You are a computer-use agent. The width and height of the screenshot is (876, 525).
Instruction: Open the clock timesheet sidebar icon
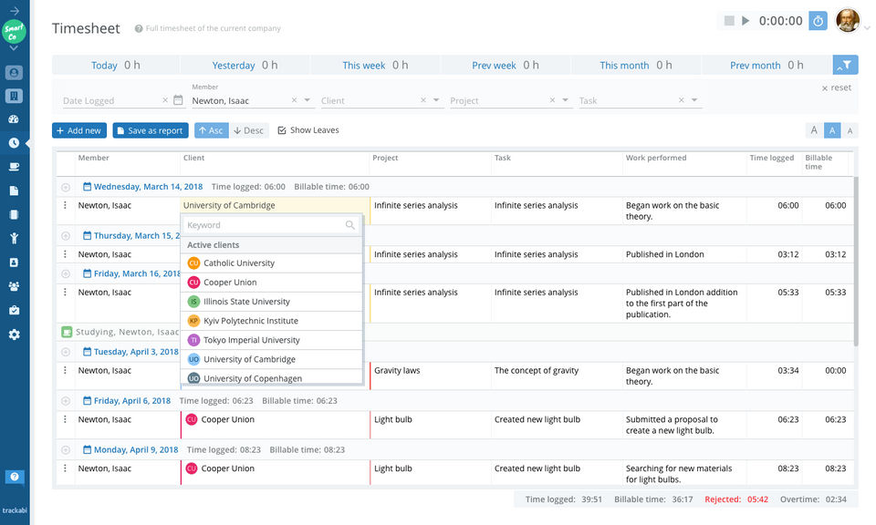(14, 143)
